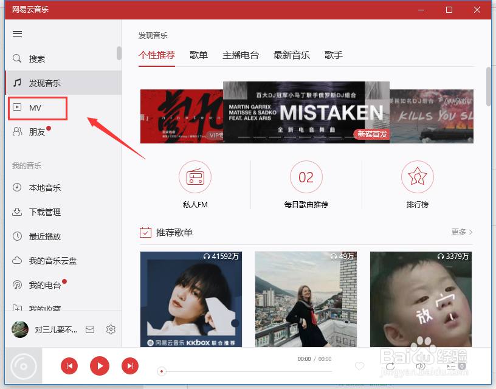
Task: Click the friends people icon
Action: (x=18, y=131)
